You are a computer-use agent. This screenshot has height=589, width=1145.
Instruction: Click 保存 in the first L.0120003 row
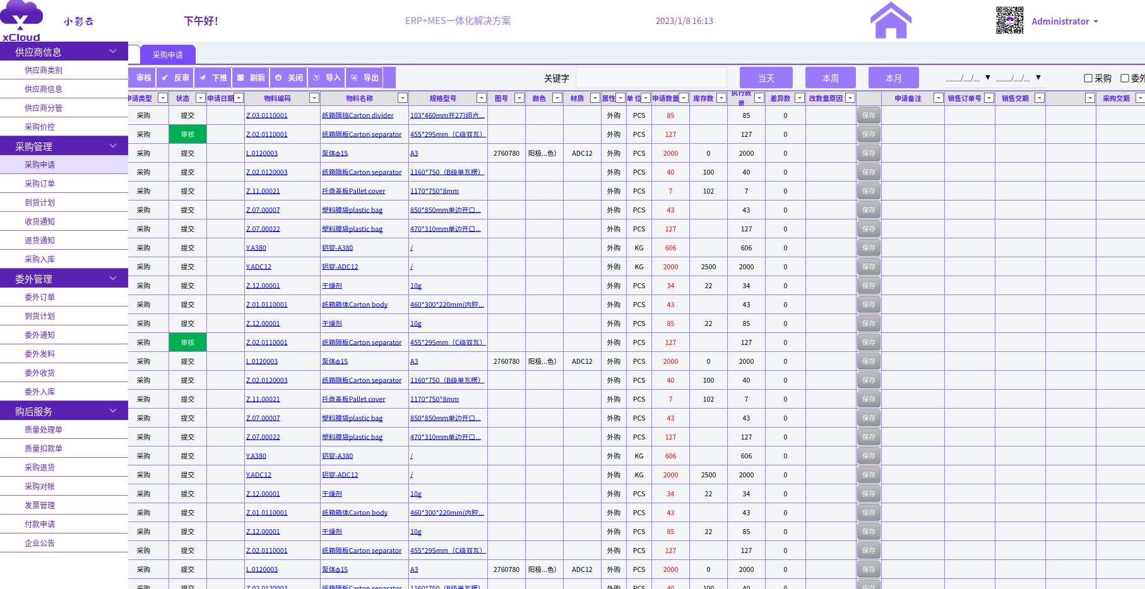click(x=869, y=153)
